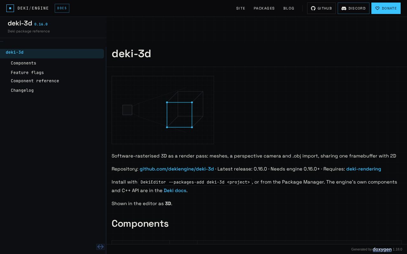Open the Deki docs link
The height and width of the screenshot is (254, 407).
[175, 190]
